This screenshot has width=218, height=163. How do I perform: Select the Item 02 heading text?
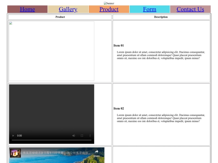point(119,108)
